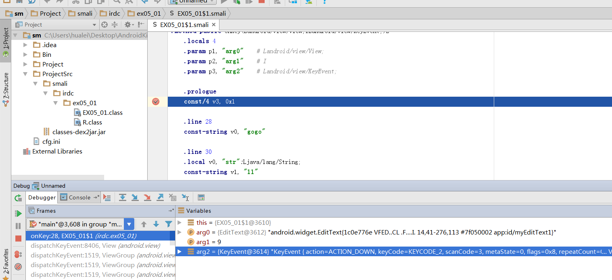Open the View Breakpoints dialog
The height and width of the screenshot is (280, 612).
coord(18,254)
